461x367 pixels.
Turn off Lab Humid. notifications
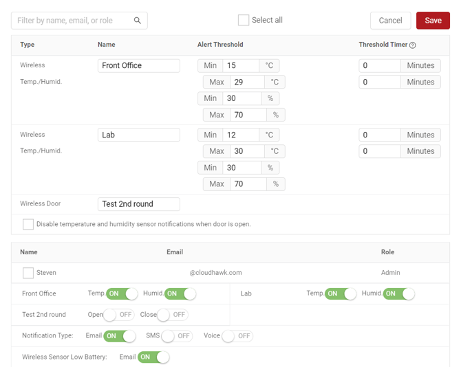399,293
